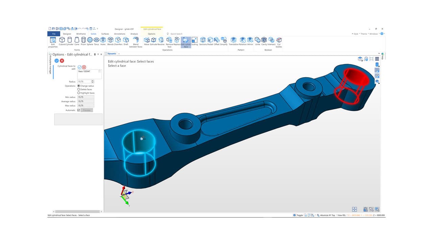Open the Sections tool
The width and height of the screenshot is (433, 244).
204,40
